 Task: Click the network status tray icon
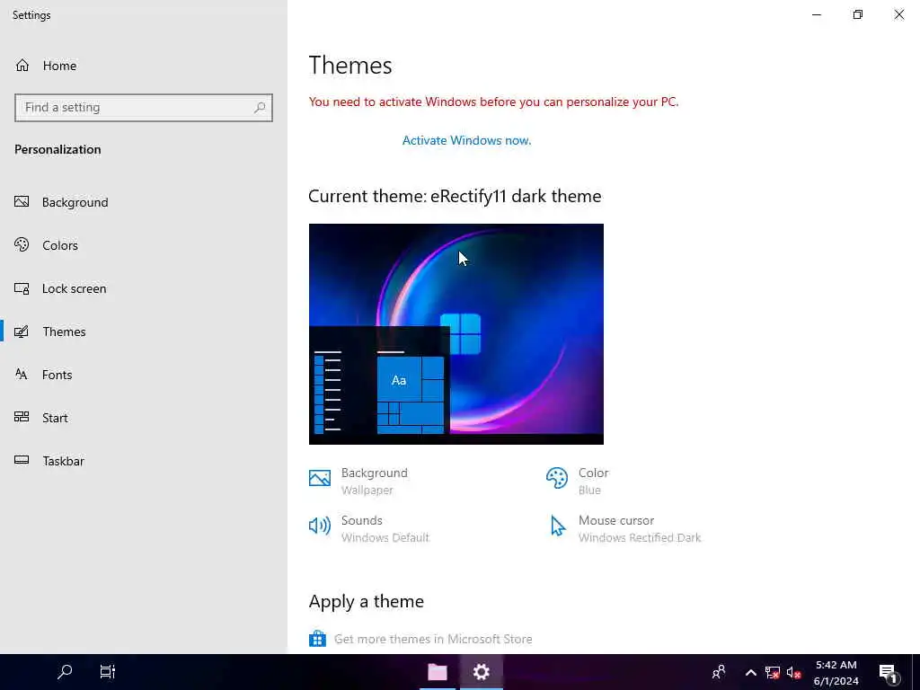tap(772, 672)
